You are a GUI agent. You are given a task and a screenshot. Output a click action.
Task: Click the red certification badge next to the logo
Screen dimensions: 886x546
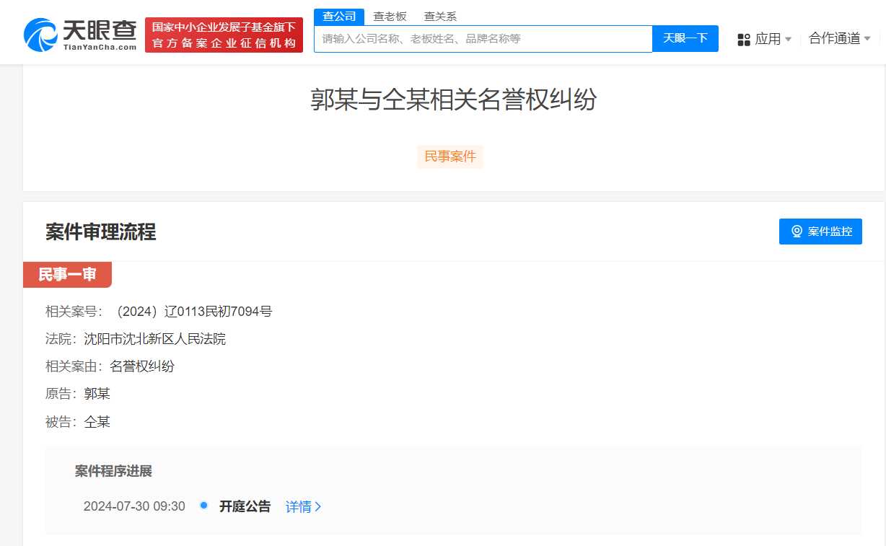point(224,35)
